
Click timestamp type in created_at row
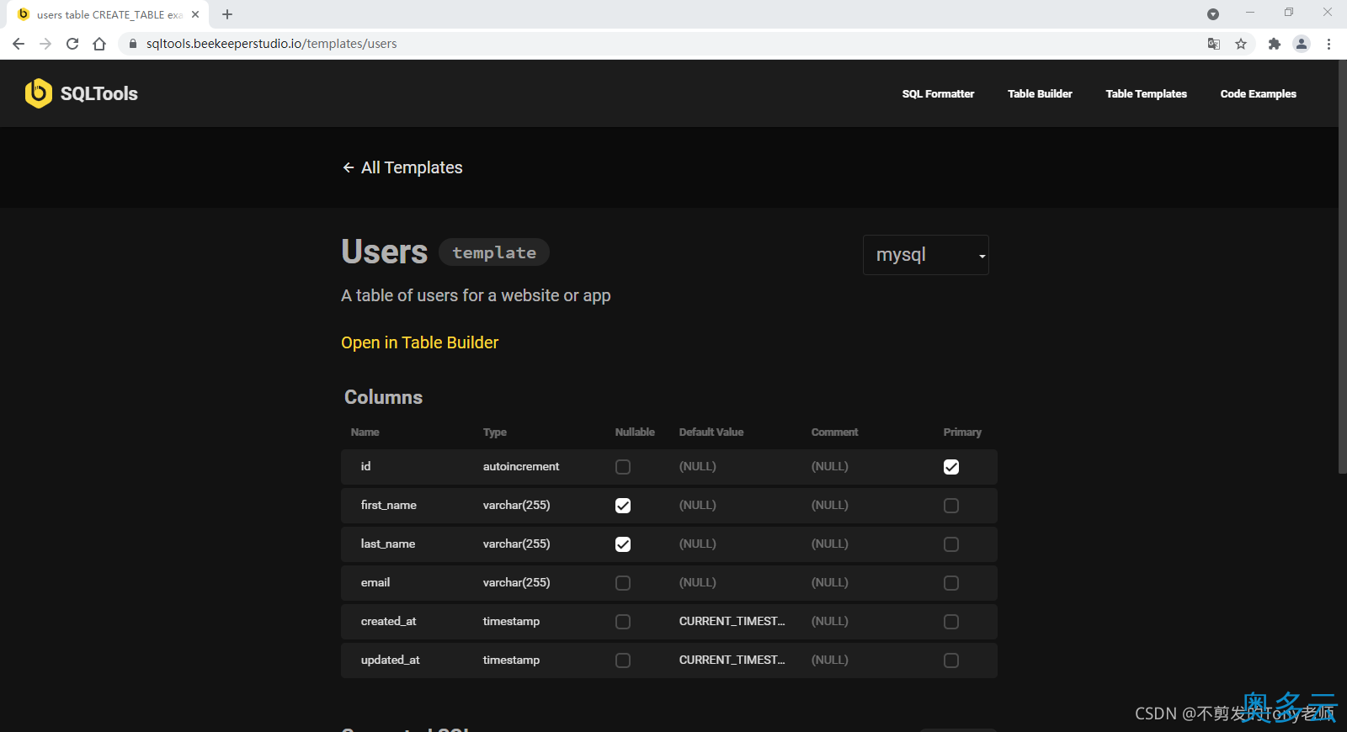coord(511,621)
